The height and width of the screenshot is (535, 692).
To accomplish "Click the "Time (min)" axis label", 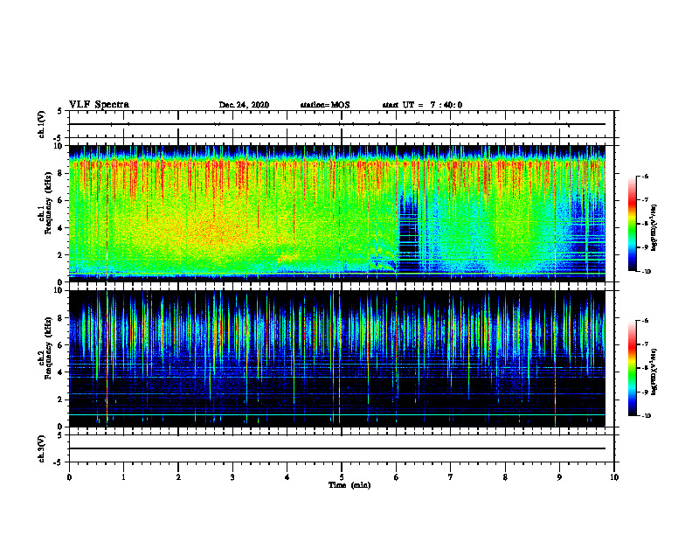I will (x=349, y=485).
